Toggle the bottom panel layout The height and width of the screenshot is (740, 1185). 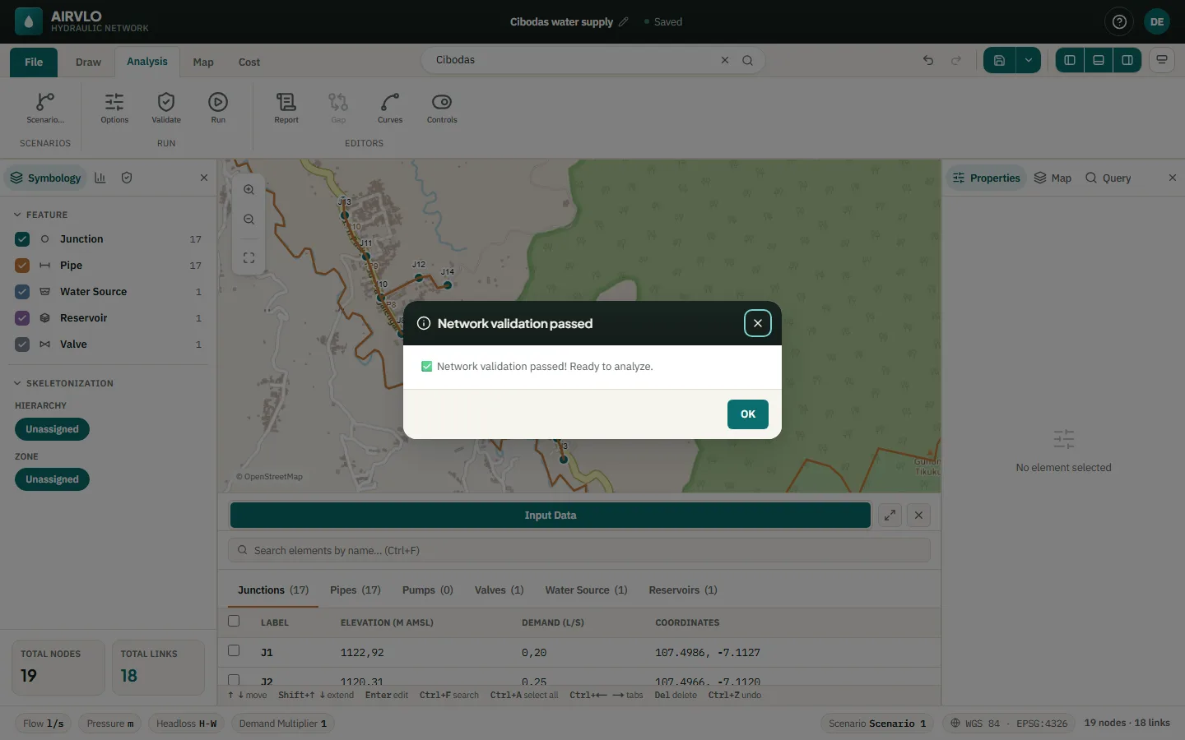pyautogui.click(x=1099, y=60)
